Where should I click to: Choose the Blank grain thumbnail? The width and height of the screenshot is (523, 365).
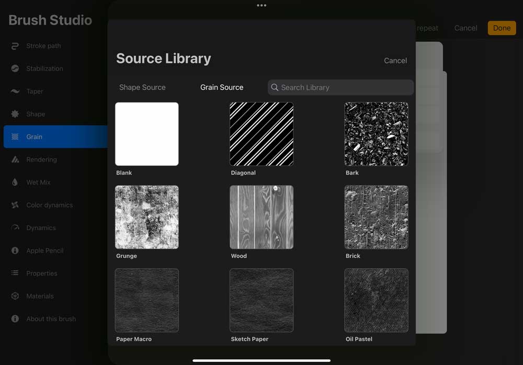tap(147, 134)
